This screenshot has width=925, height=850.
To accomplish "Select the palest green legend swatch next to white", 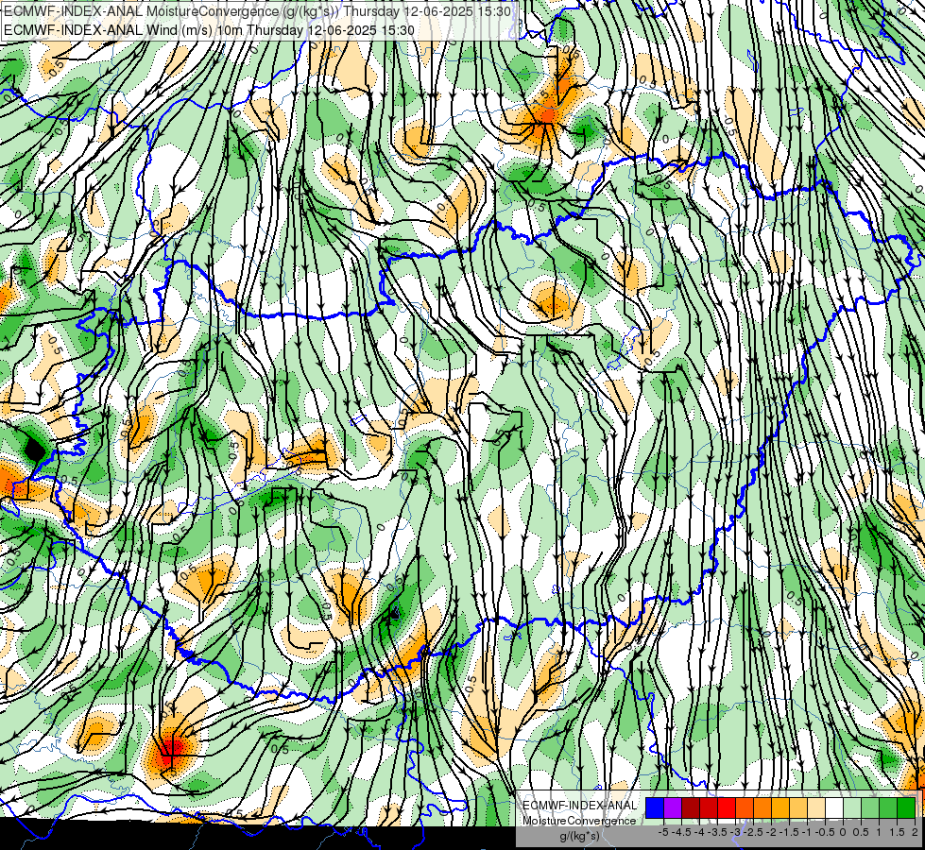I will pos(852,807).
